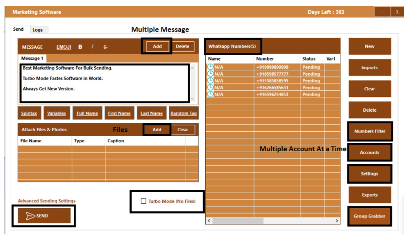Click Pending status of +919999899999

pos(311,67)
